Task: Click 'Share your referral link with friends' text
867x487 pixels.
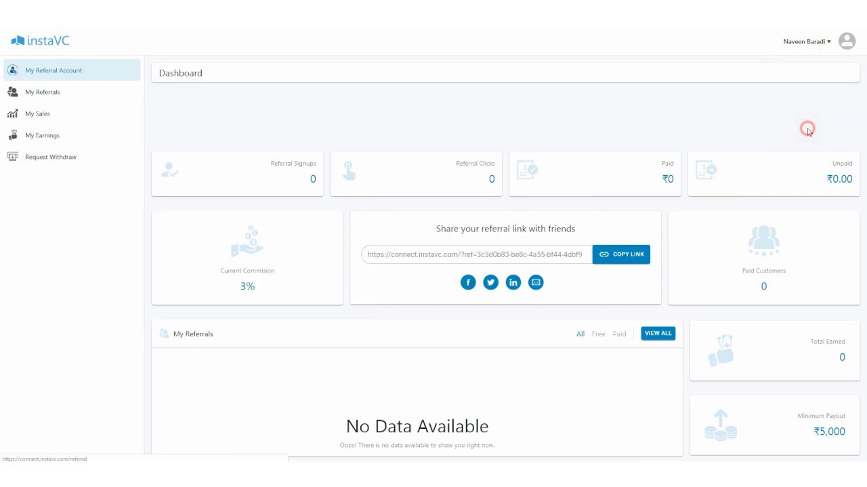Action: (x=505, y=229)
